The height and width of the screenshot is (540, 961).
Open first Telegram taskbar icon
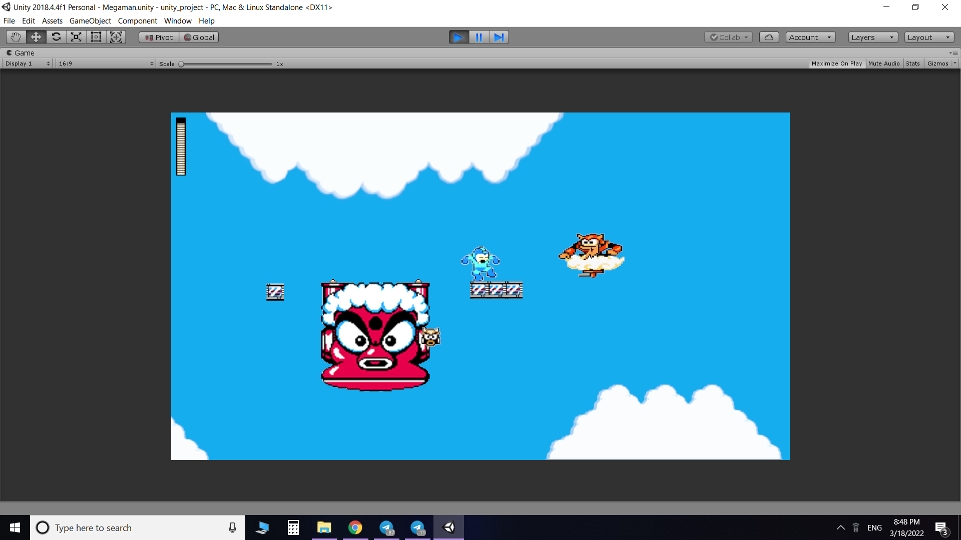pyautogui.click(x=386, y=527)
